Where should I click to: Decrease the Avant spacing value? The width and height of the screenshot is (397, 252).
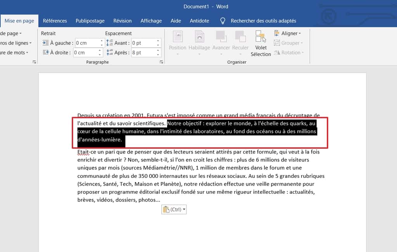click(x=158, y=45)
